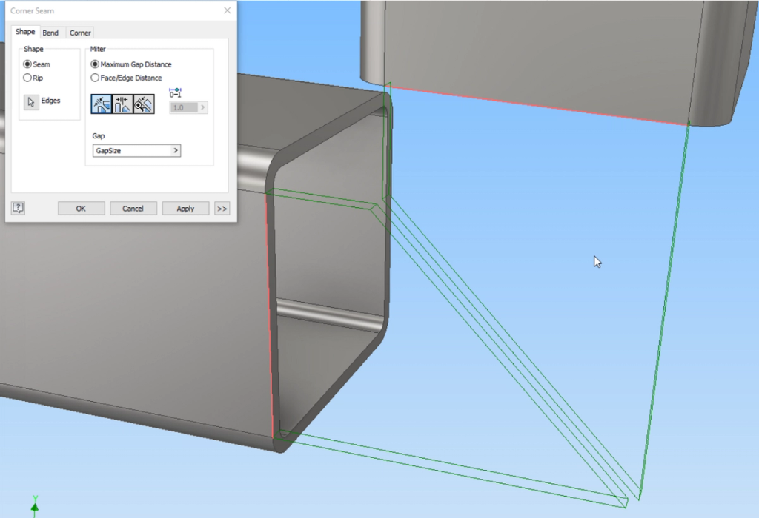This screenshot has width=759, height=518.
Task: Open the GapSize value dropdown
Action: pyautogui.click(x=176, y=150)
